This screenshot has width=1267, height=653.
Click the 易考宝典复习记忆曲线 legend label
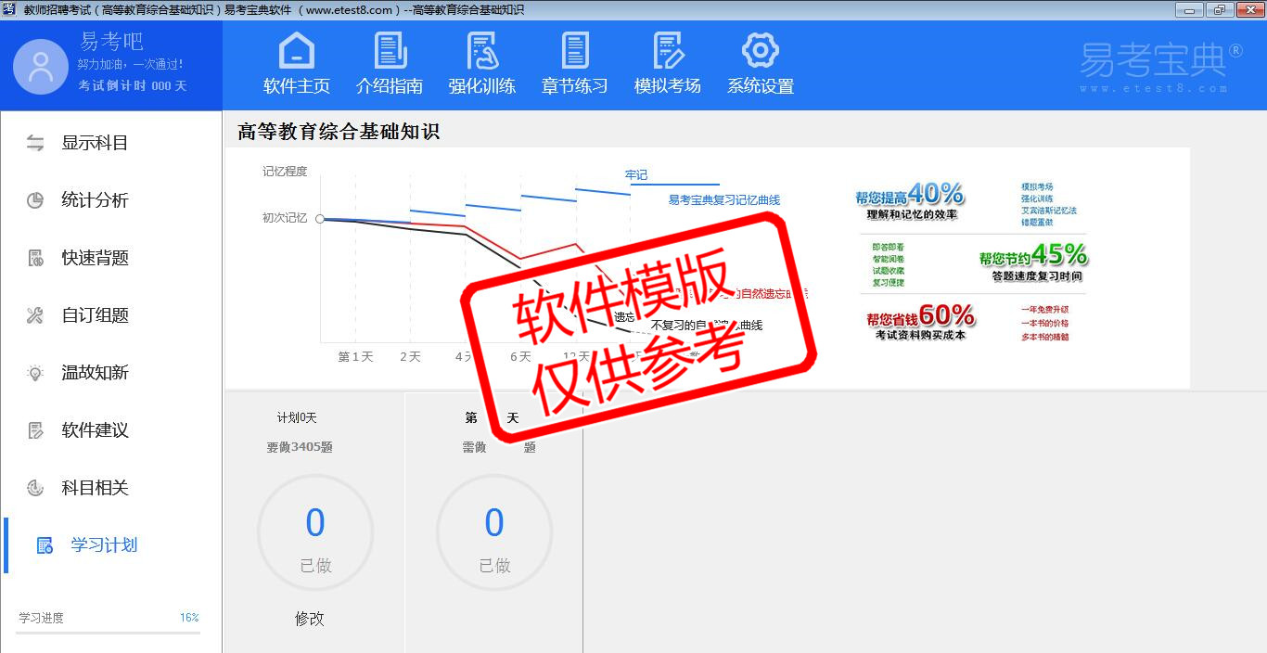coord(724,200)
